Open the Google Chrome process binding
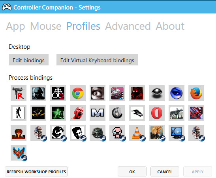216x178 pixels. pyautogui.click(x=78, y=93)
